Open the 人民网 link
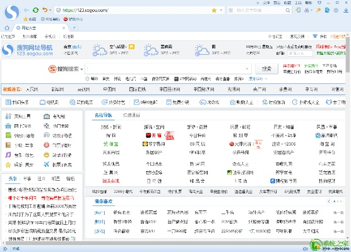The height and width of the screenshot is (252, 351). click(x=32, y=89)
